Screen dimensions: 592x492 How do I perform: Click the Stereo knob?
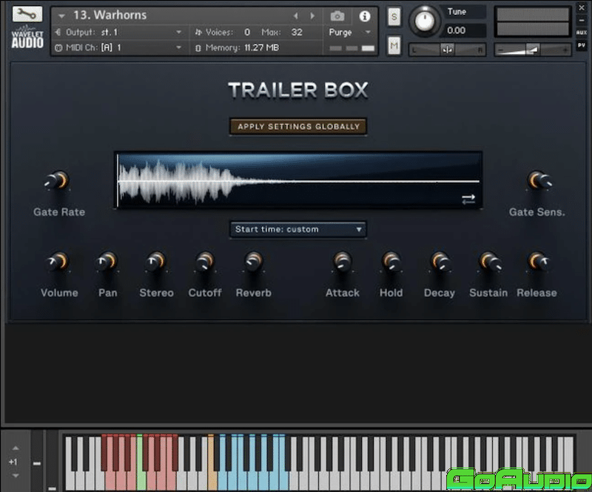tap(156, 262)
